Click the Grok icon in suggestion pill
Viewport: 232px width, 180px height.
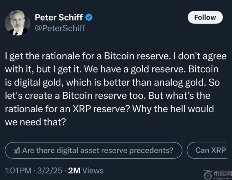coord(17,150)
